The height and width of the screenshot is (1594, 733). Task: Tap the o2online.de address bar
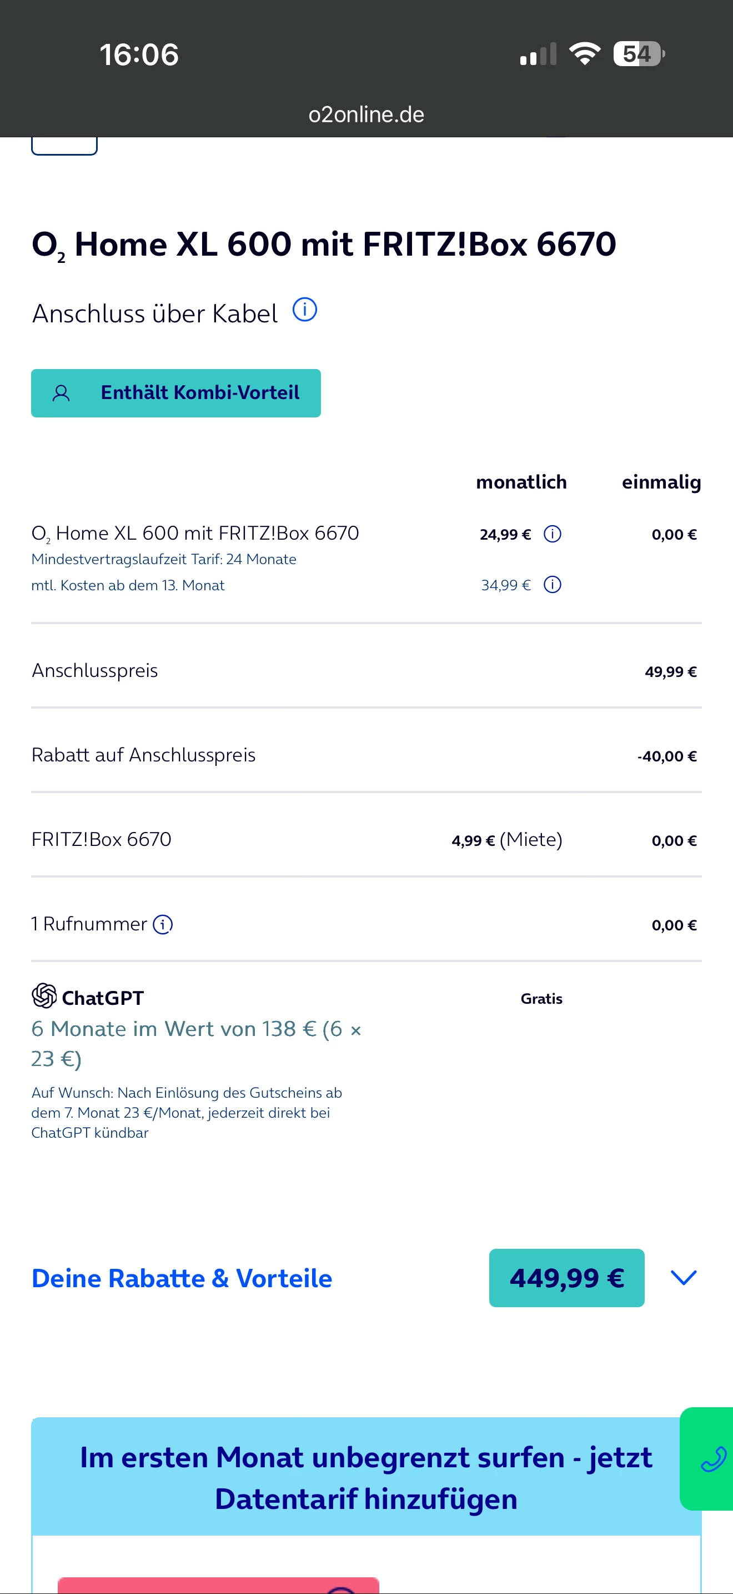click(x=366, y=114)
